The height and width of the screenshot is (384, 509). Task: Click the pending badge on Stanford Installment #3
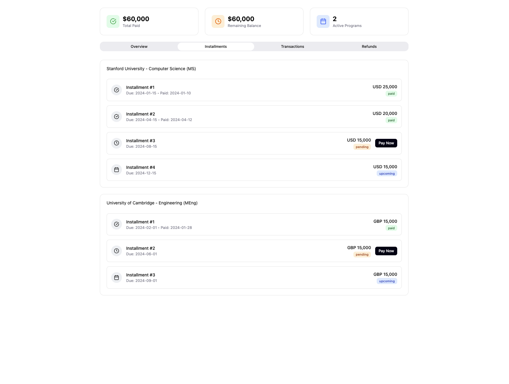[x=362, y=147]
